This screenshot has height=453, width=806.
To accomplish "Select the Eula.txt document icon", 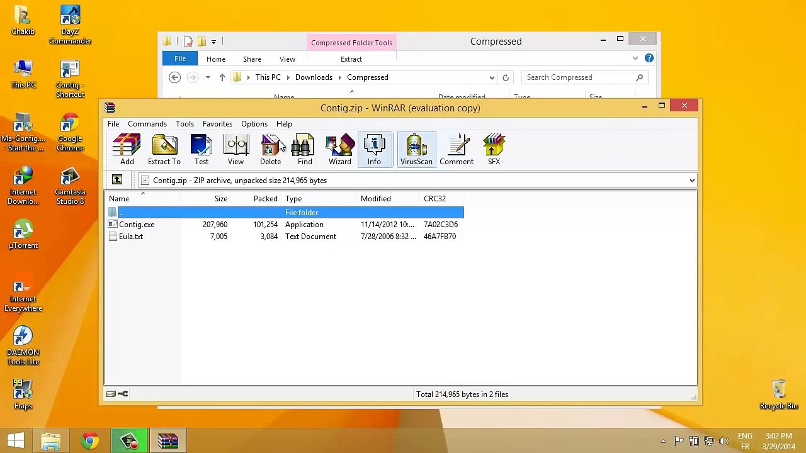I will tap(113, 237).
